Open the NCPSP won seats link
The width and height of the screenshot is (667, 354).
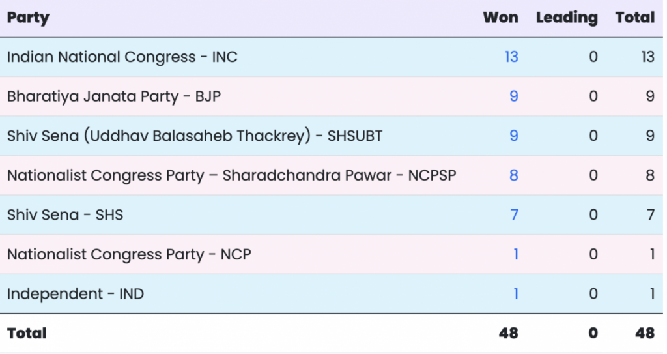point(514,175)
